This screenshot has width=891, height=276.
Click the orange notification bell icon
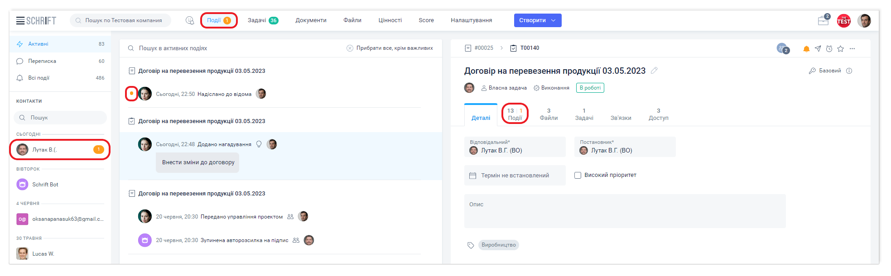click(x=806, y=49)
